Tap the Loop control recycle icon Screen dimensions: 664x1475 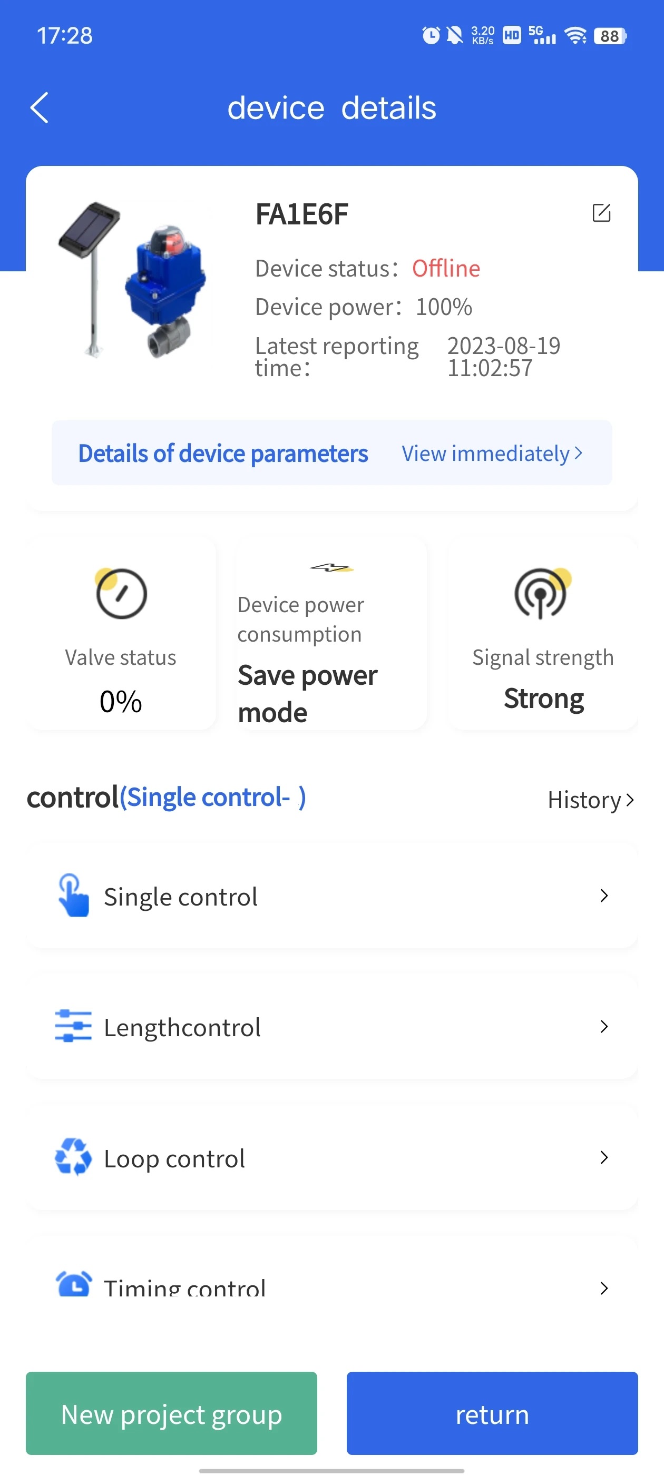pyautogui.click(x=73, y=1157)
